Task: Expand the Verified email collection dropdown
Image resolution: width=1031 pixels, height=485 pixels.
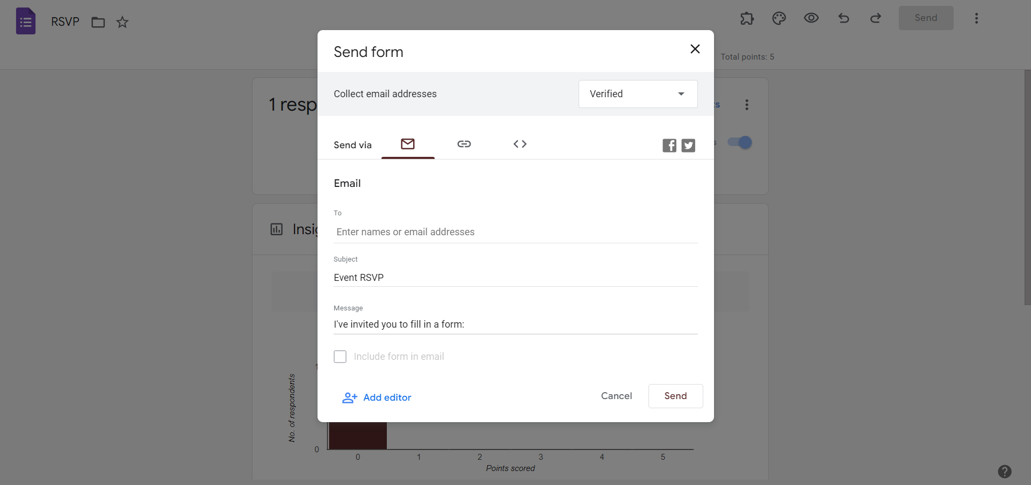Action: (x=638, y=94)
